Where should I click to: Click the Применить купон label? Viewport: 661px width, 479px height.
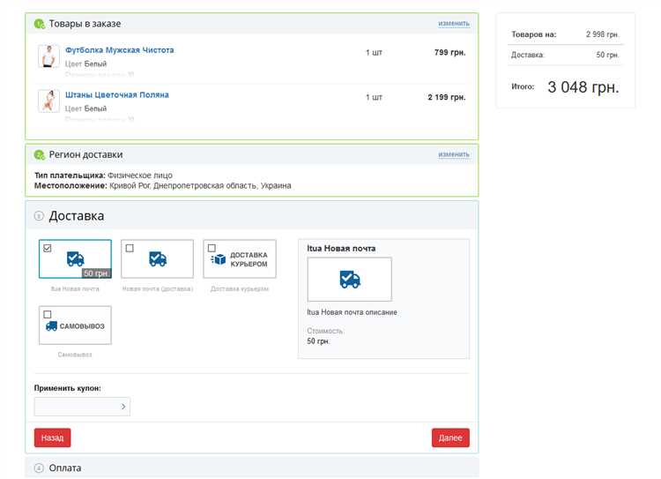tap(68, 388)
